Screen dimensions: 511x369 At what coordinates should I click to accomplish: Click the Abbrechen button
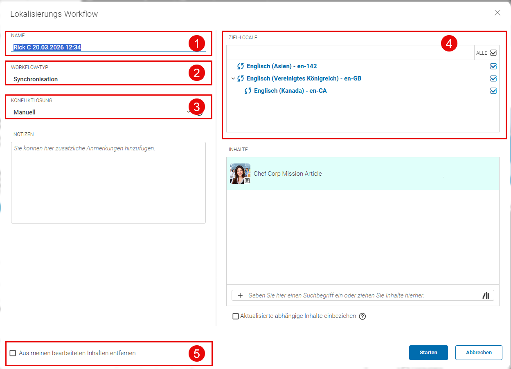coord(479,353)
